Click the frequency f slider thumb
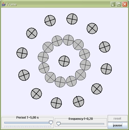129x130 pixels. [58, 124]
